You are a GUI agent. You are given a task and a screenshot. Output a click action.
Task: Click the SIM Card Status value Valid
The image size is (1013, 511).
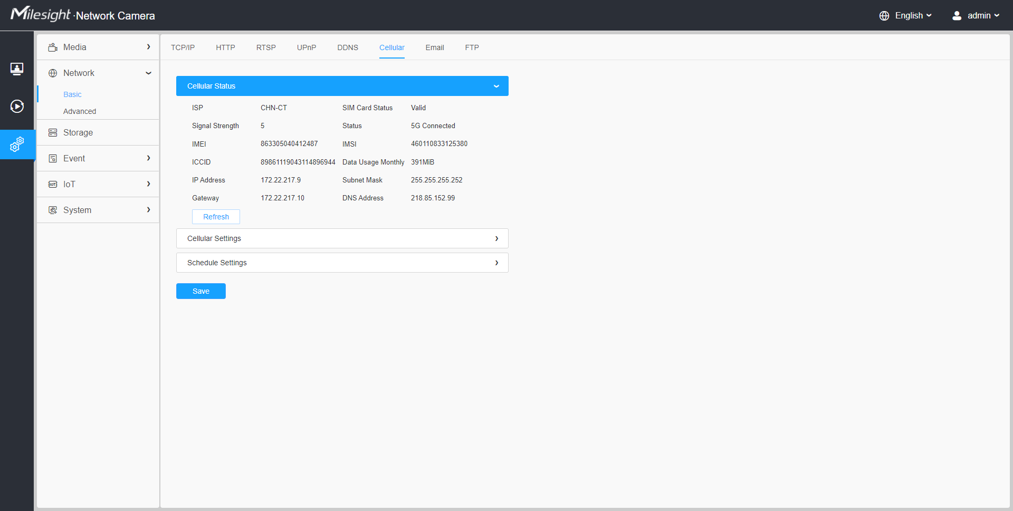(x=418, y=108)
